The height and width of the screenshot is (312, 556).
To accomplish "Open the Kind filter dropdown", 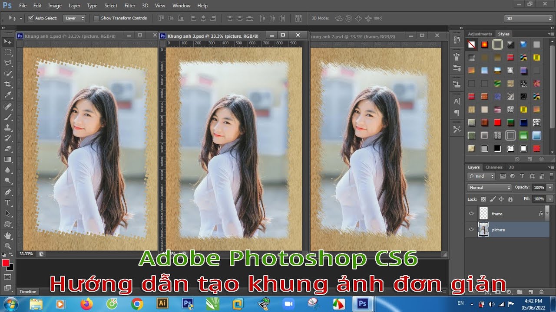I will 481,176.
